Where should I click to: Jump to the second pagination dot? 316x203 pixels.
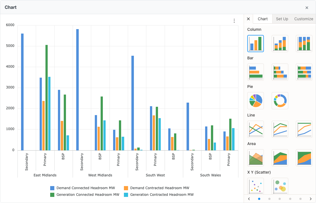tap(269, 199)
